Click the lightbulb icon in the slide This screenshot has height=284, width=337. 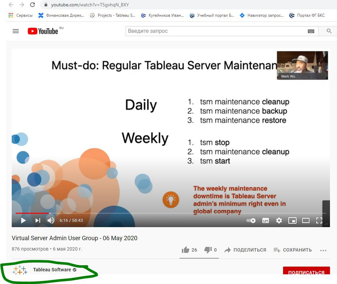pyautogui.click(x=171, y=200)
